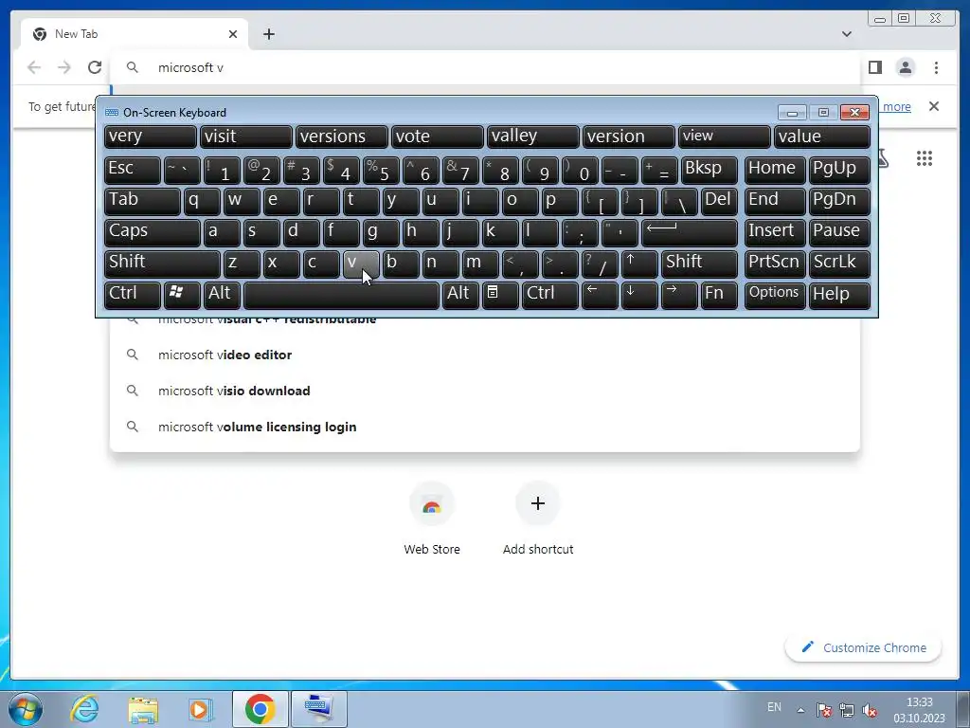970x728 pixels.
Task: Select suggestion 'microsoft visio download'
Action: click(485, 391)
